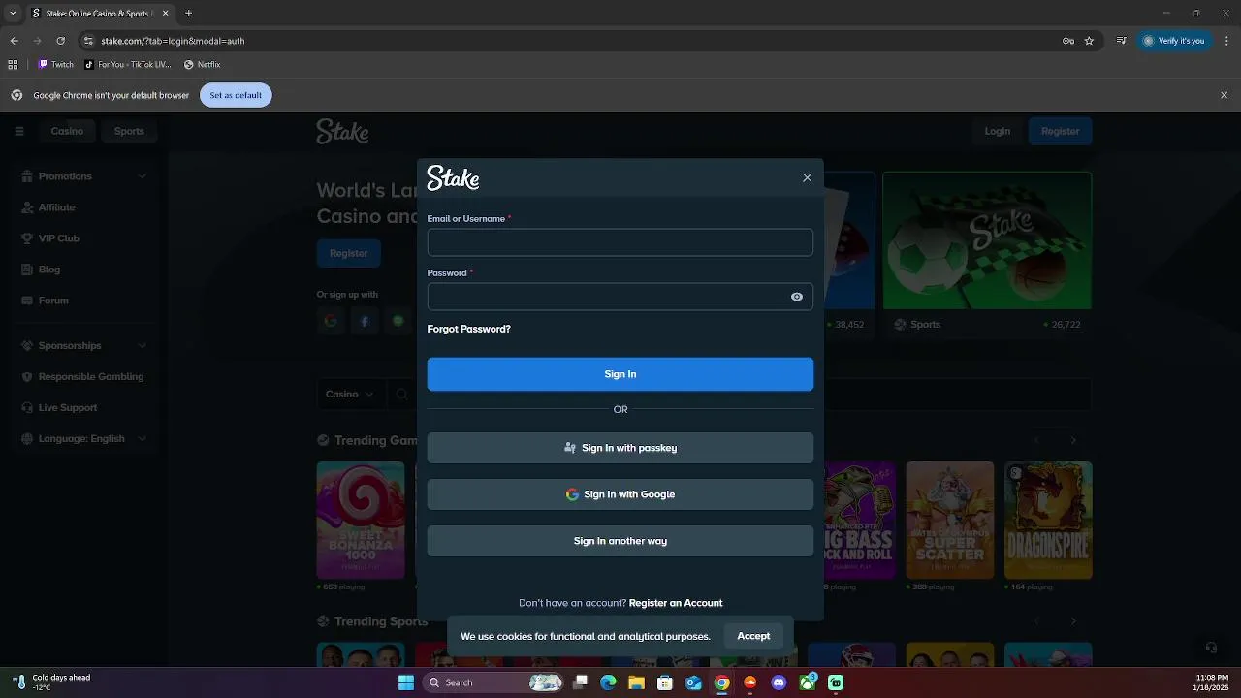Open File Explorer from the taskbar
Screen dimensions: 1241x698
pos(636,682)
